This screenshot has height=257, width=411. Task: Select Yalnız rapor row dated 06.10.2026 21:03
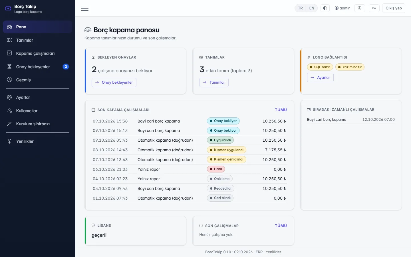pyautogui.click(x=189, y=169)
